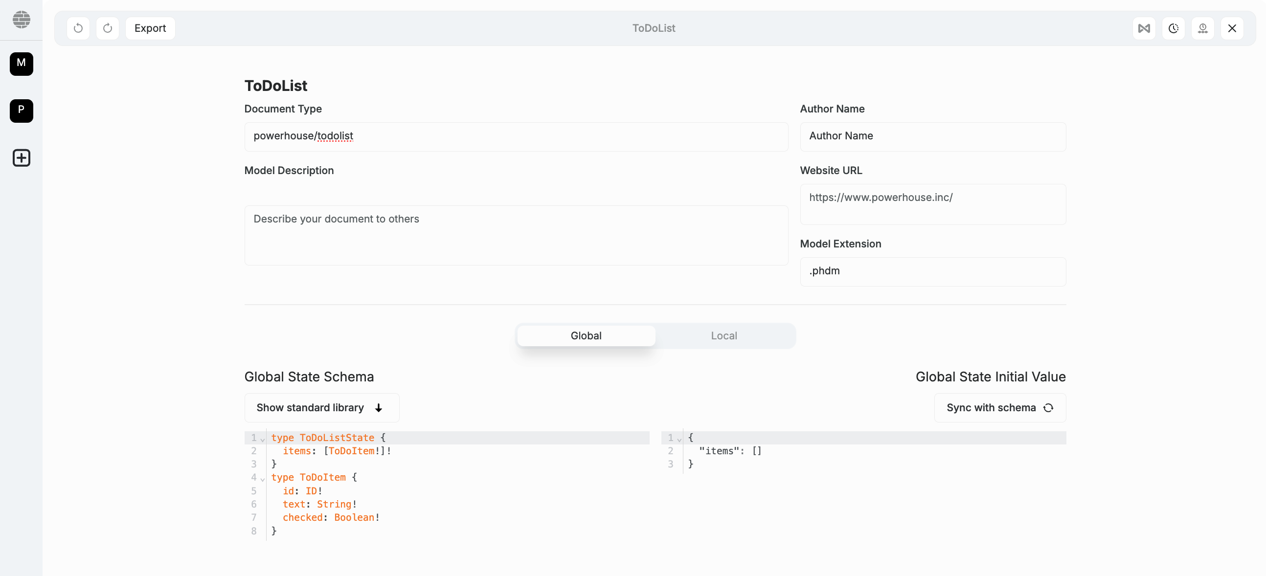
Task: Select the Global state tab
Action: [586, 335]
